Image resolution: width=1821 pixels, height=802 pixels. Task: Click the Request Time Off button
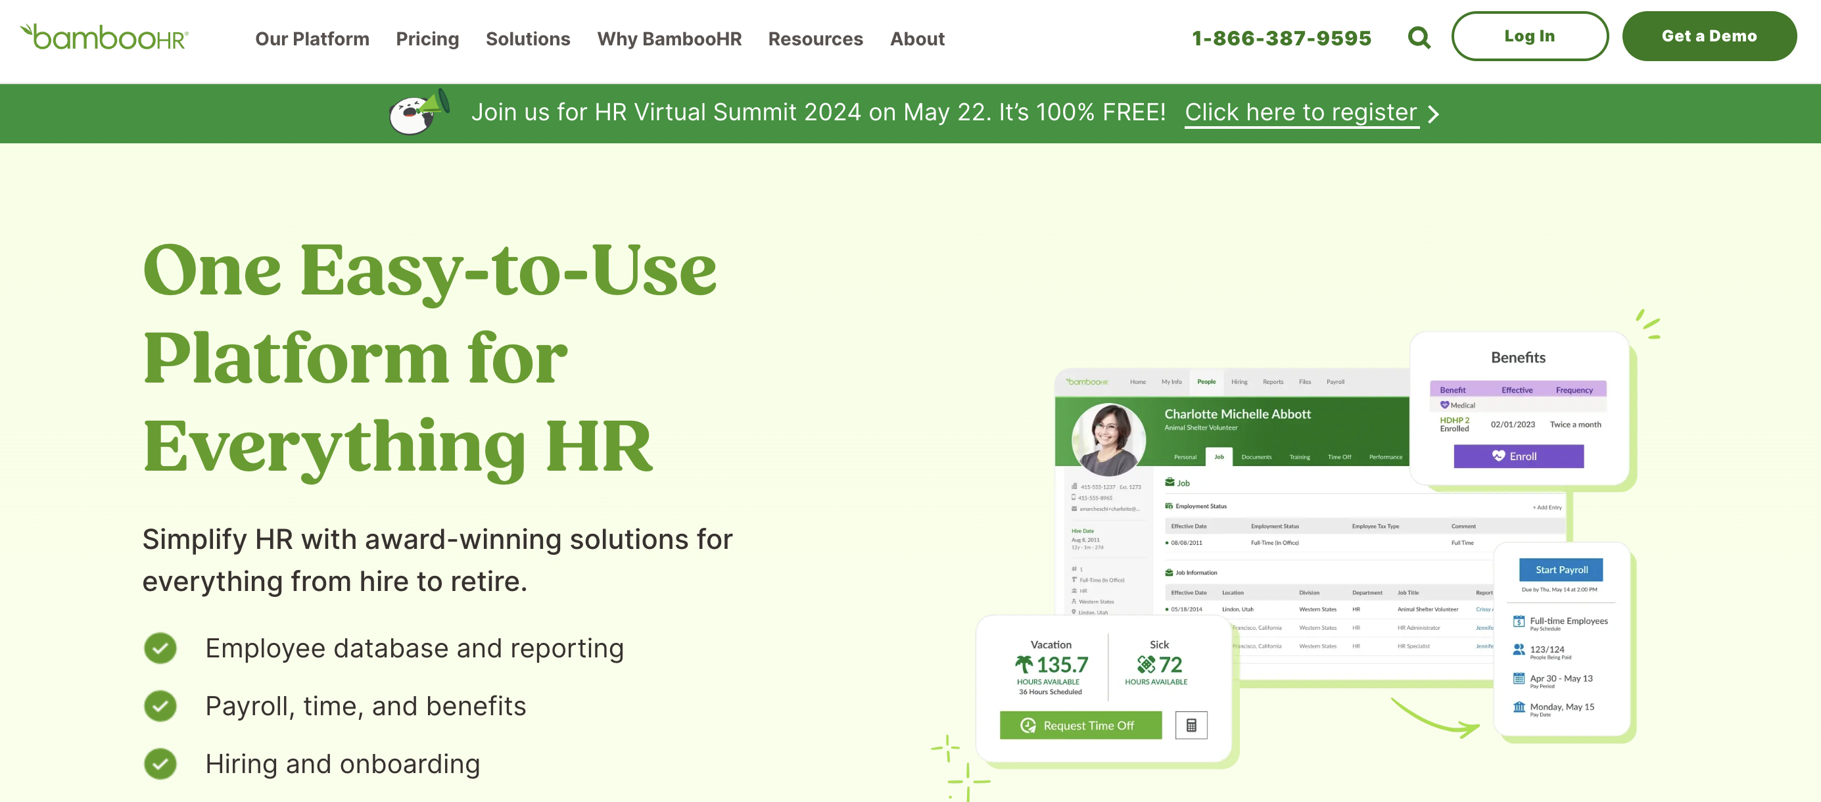click(1080, 725)
